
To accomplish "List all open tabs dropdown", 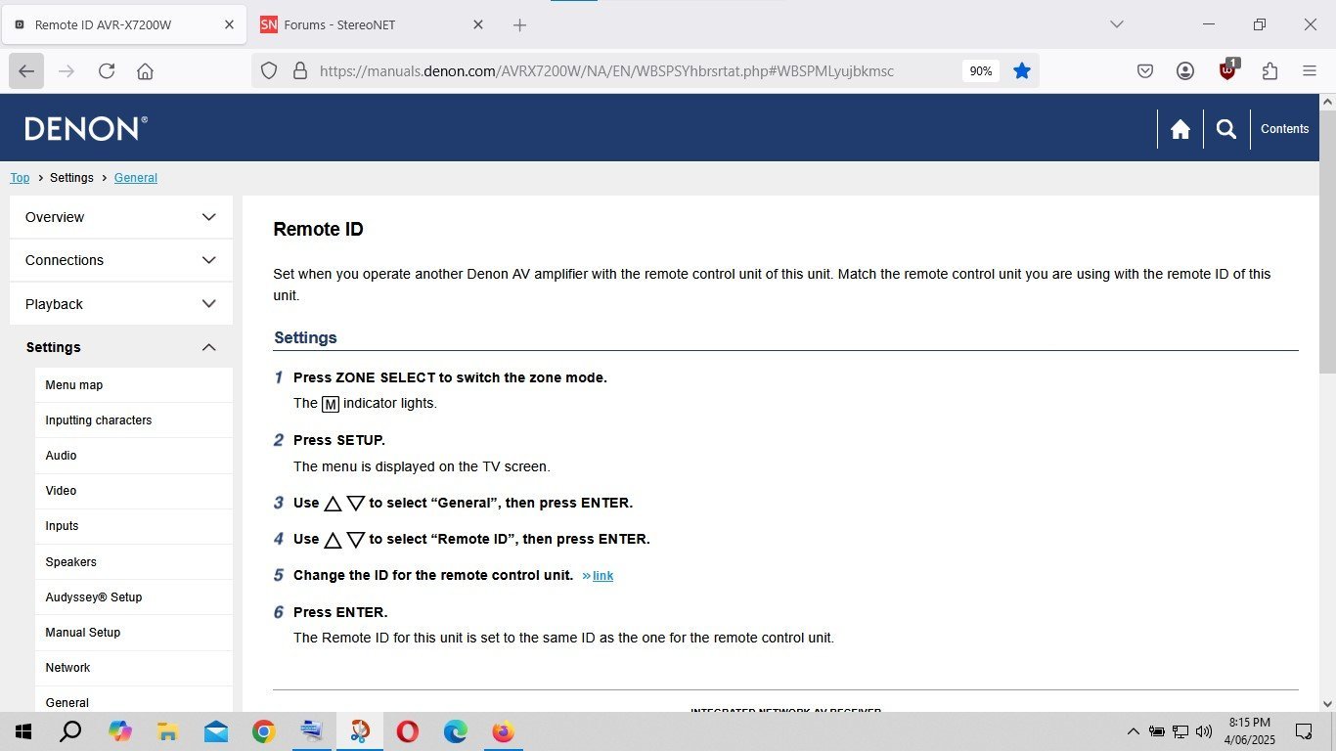I will 1117,24.
